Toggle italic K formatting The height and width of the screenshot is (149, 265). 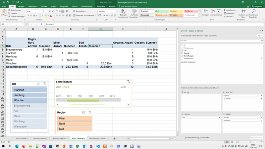coord(31,16)
